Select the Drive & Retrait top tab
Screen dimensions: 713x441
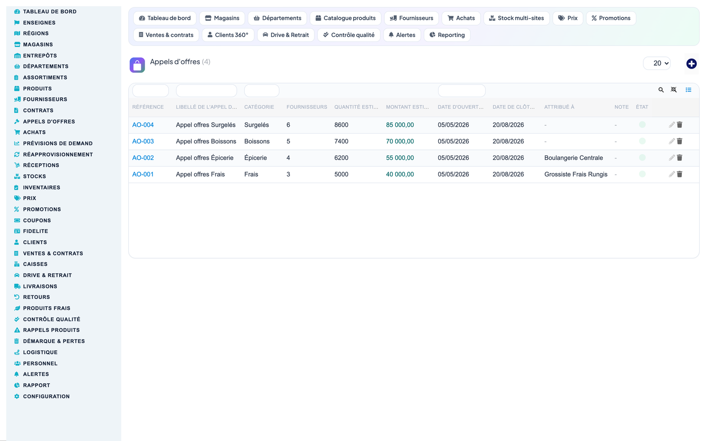[x=286, y=35]
